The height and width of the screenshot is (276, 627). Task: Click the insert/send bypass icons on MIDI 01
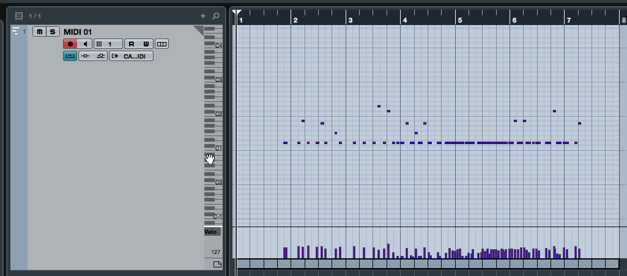pos(92,56)
